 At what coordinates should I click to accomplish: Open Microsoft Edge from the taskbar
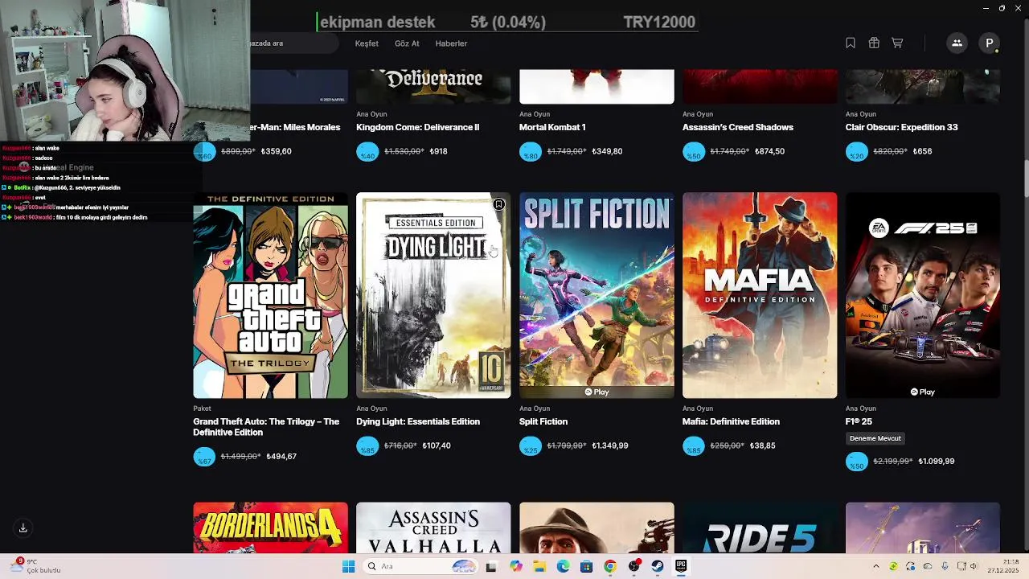[x=564, y=566]
